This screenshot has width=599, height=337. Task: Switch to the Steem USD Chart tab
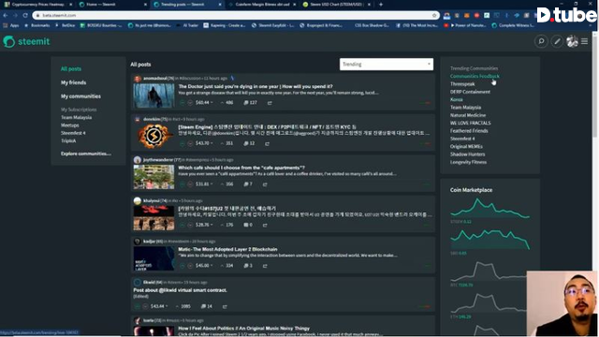(336, 5)
